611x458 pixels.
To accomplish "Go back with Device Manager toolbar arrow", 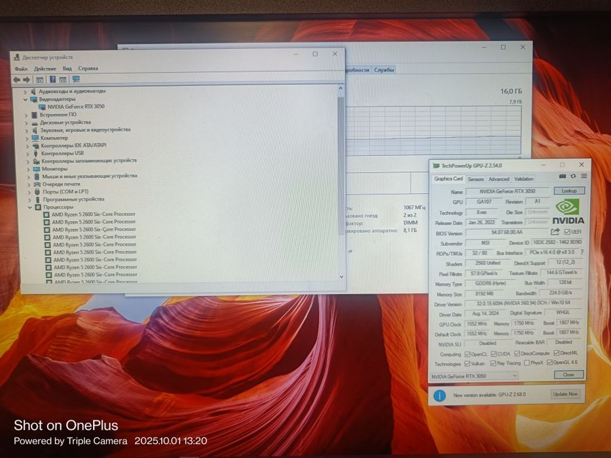I will pos(16,79).
